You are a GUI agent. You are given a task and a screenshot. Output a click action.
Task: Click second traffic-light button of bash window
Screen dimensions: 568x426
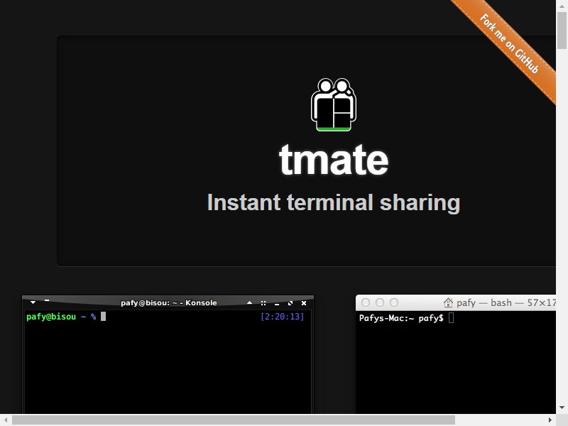click(380, 302)
